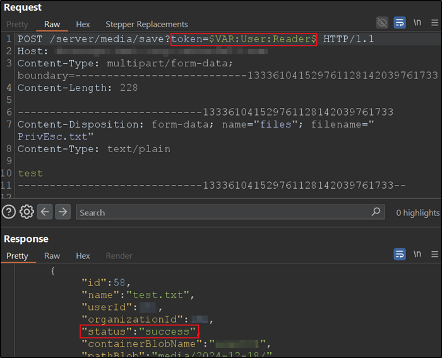Toggle line wrap icon in Response panel
This screenshot has height=358, width=442.
coord(400,255)
